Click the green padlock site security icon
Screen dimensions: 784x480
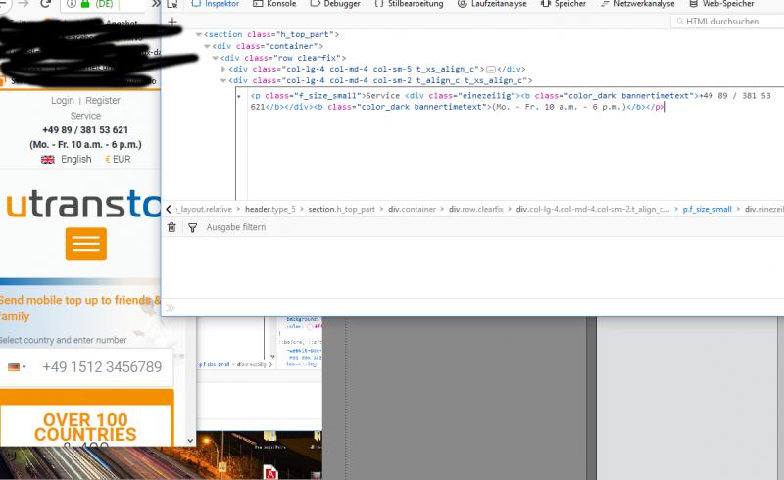coord(85,5)
